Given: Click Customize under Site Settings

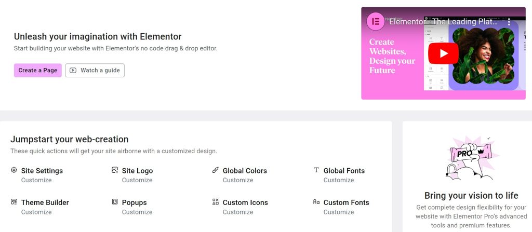Looking at the screenshot, I should (36, 180).
